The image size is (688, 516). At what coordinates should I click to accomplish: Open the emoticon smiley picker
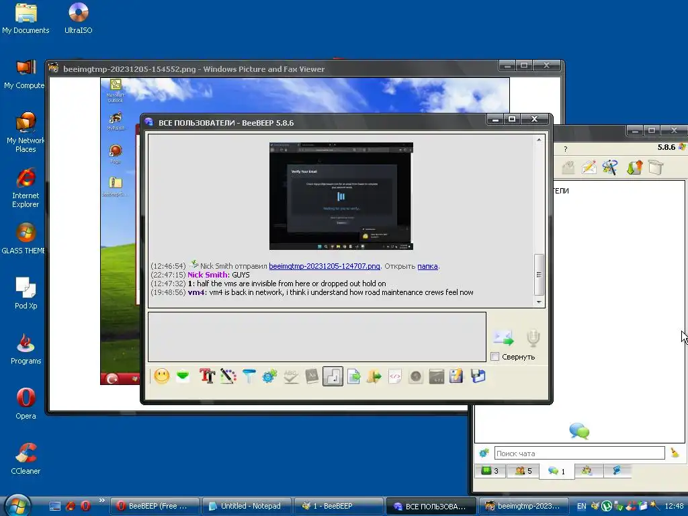[162, 376]
